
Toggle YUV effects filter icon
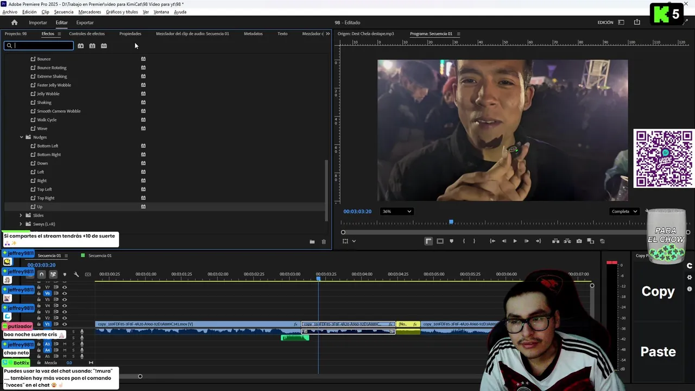(x=104, y=46)
